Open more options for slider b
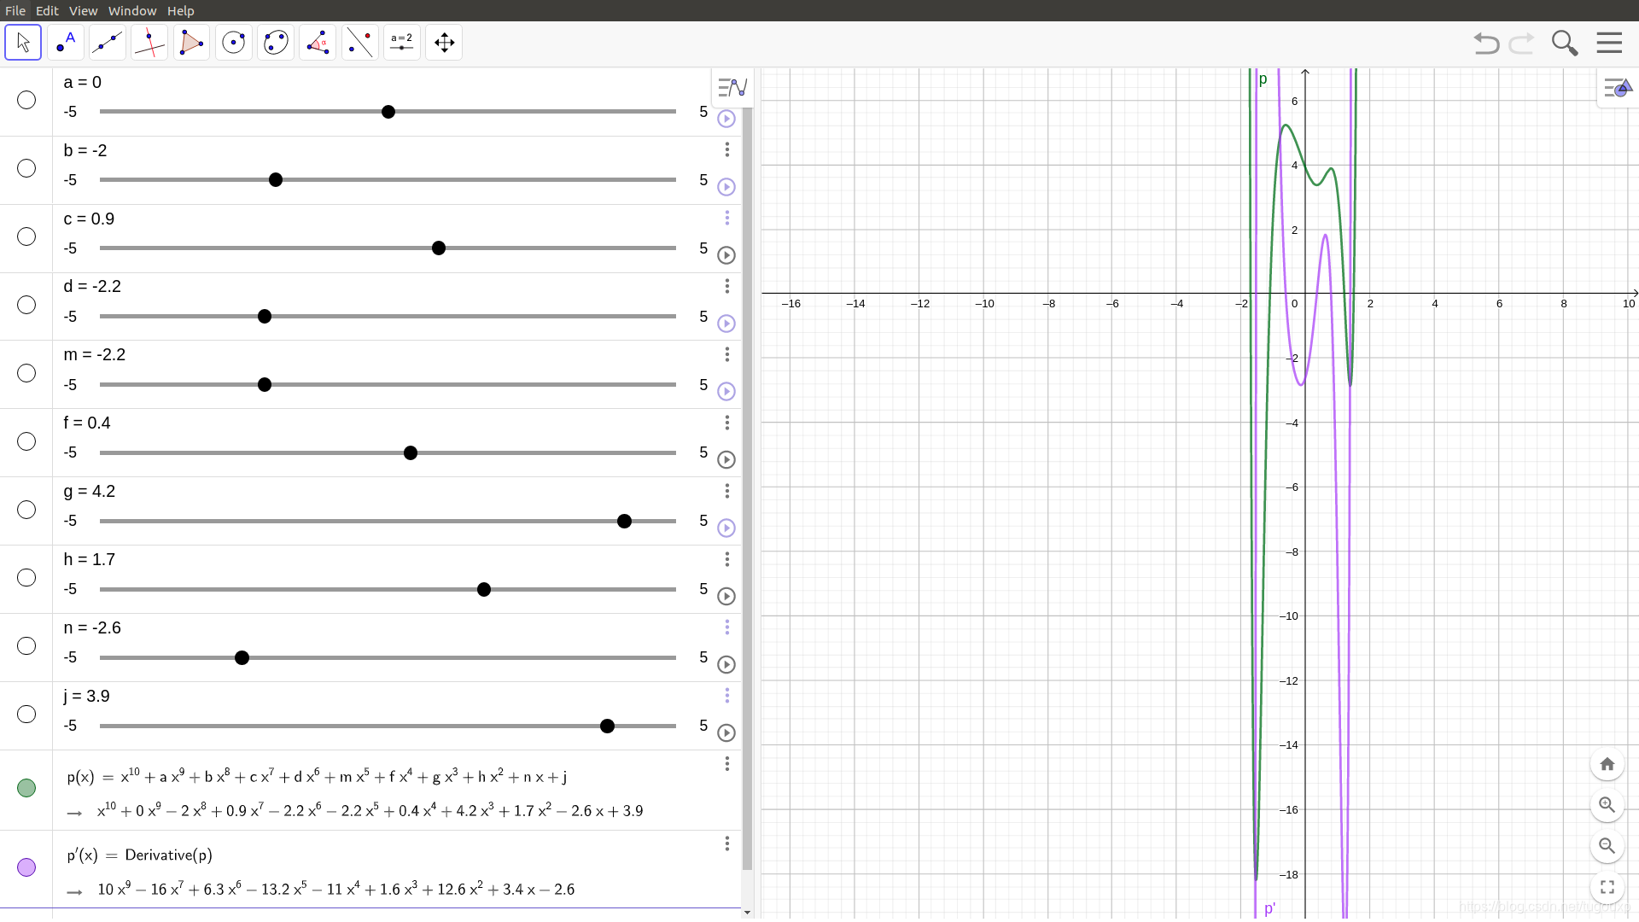The width and height of the screenshot is (1639, 922). [x=726, y=150]
